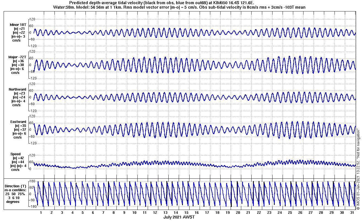This screenshot has height=223, width=363.
Task: Click day '5' on the date axis
Action: click(83, 212)
